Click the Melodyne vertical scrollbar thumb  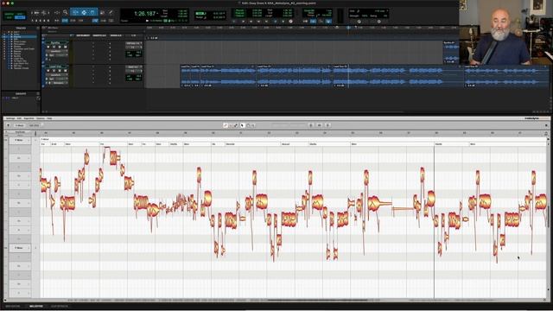(x=549, y=217)
